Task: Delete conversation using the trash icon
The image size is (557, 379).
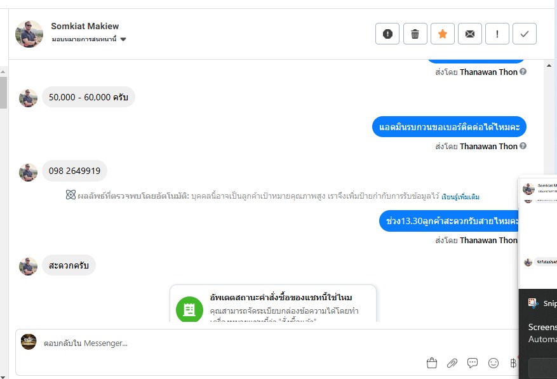Action: point(415,34)
